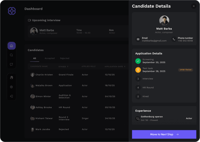This screenshot has height=142, width=200.
Task: Click the 12/10/25 application date
Action: [x=110, y=75]
